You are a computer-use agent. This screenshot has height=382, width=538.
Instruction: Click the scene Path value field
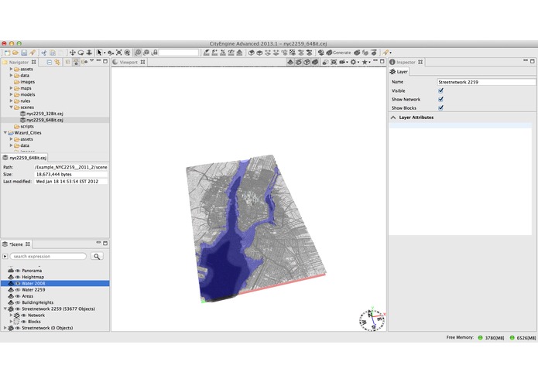coord(71,167)
